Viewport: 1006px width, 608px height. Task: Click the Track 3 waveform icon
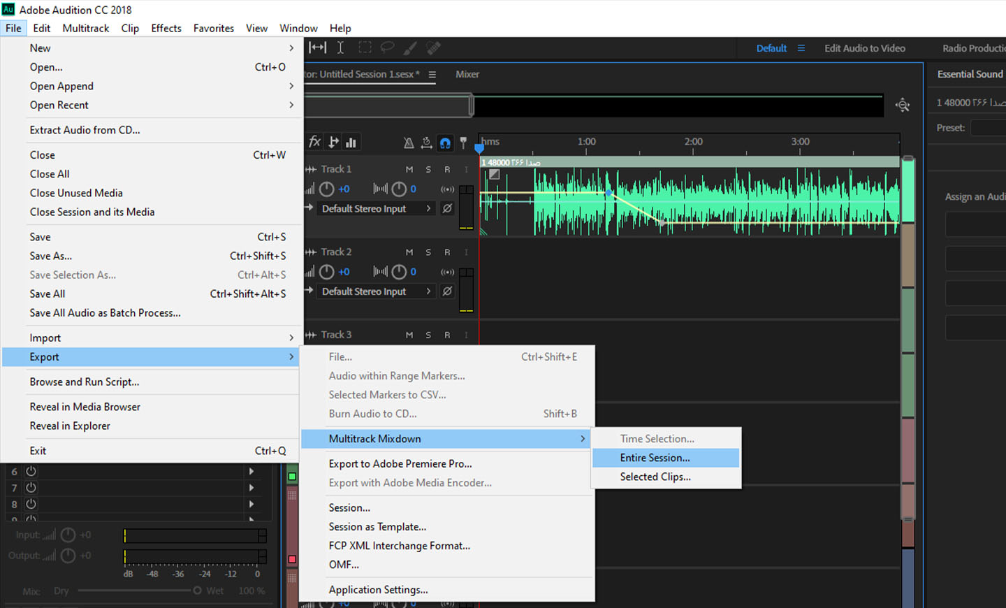point(312,335)
